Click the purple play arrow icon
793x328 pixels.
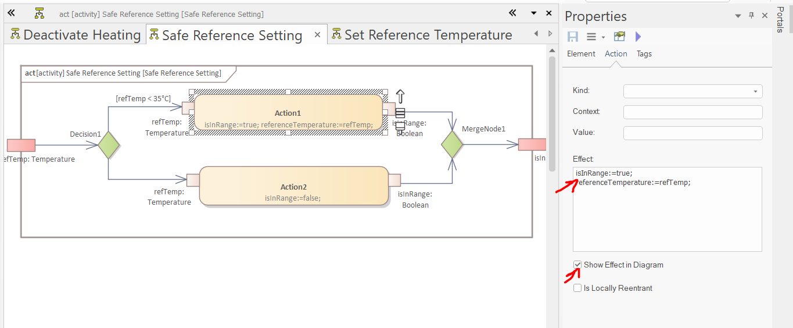[x=638, y=37]
